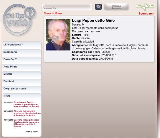160x138 pixels.
Task: Open the Chi l'ha visto logo
Action: [x=19, y=19]
